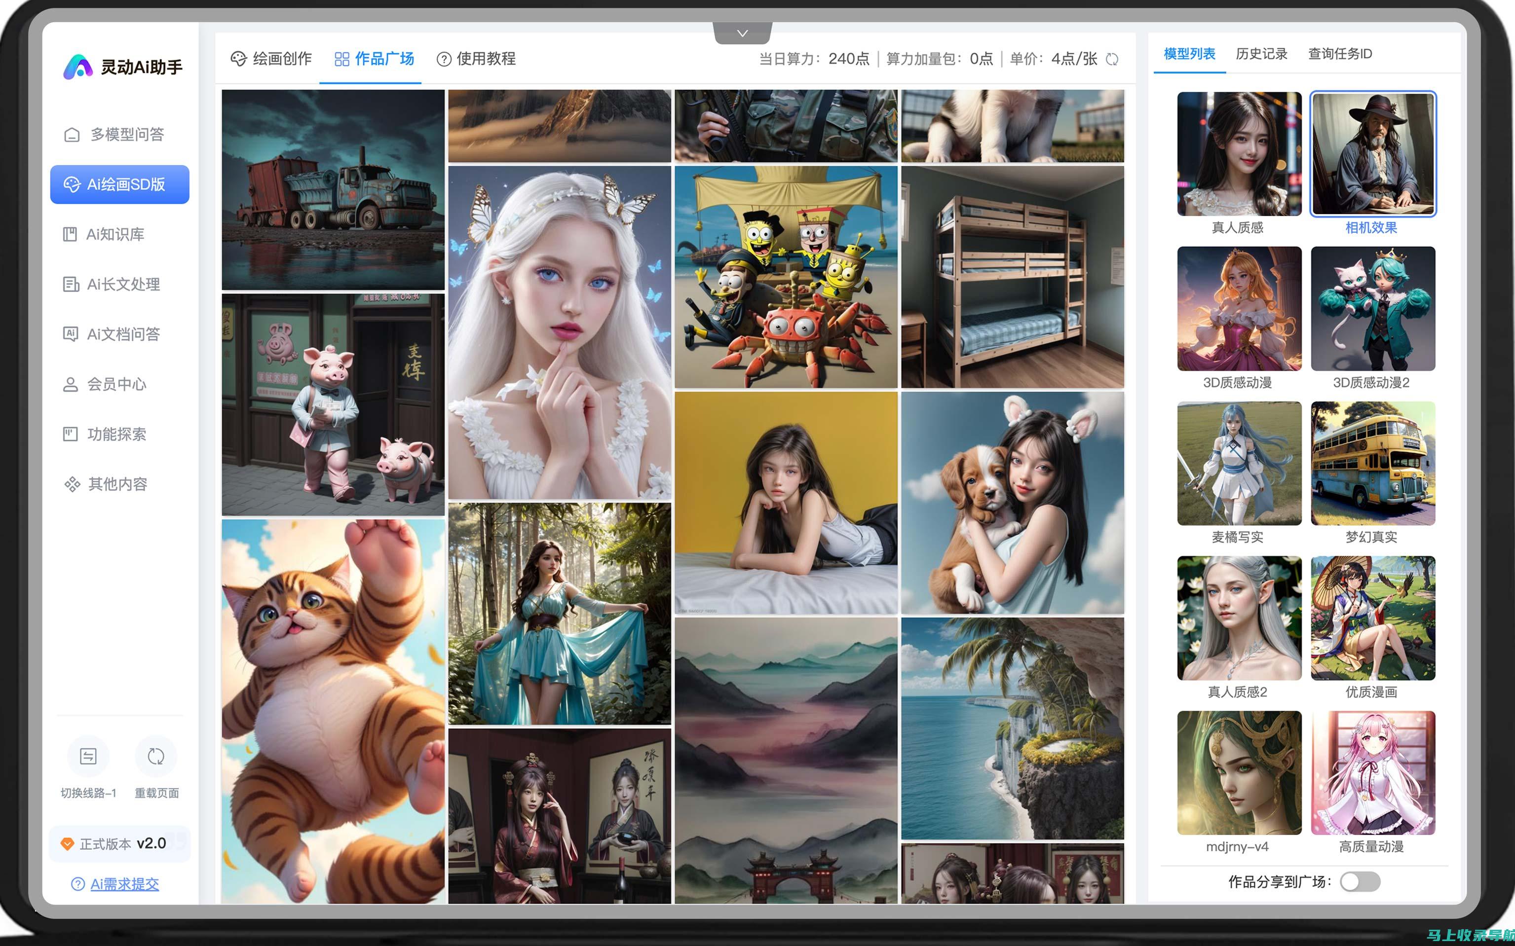Open the chubby tiger cat image

tap(333, 711)
